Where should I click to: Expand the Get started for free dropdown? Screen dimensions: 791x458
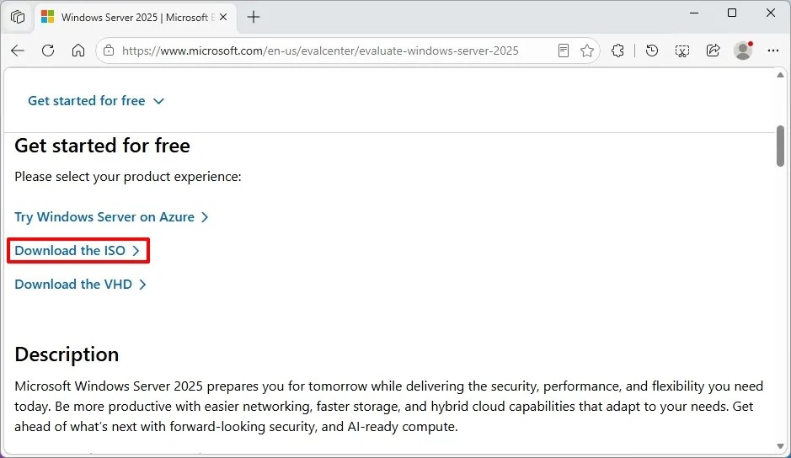point(96,101)
